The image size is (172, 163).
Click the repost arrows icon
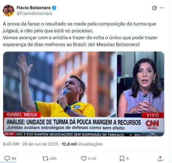click(45, 158)
